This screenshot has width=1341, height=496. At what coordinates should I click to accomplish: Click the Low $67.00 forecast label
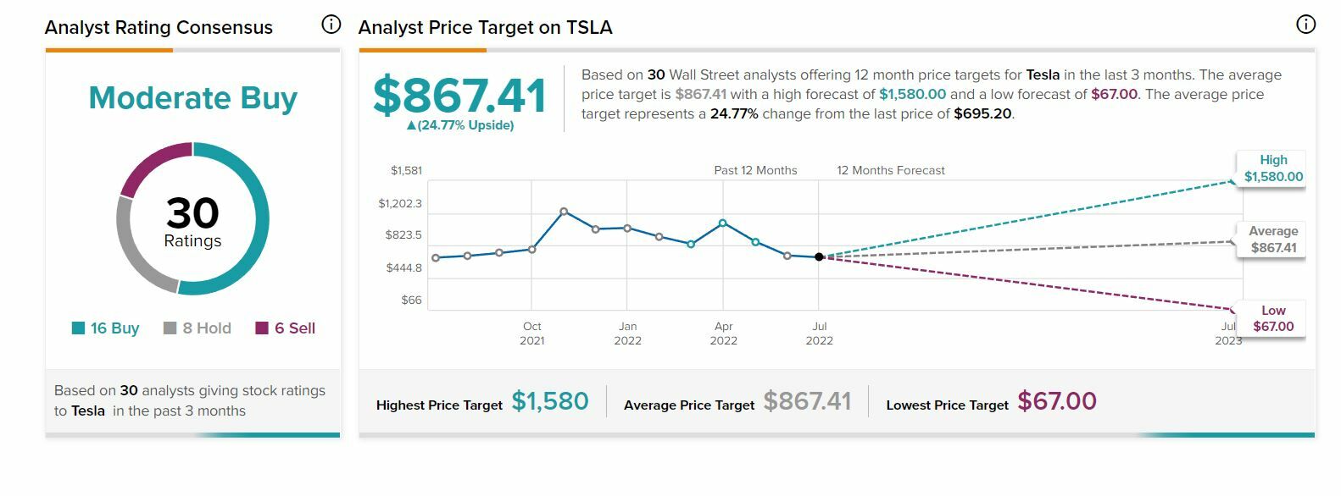[x=1273, y=318]
